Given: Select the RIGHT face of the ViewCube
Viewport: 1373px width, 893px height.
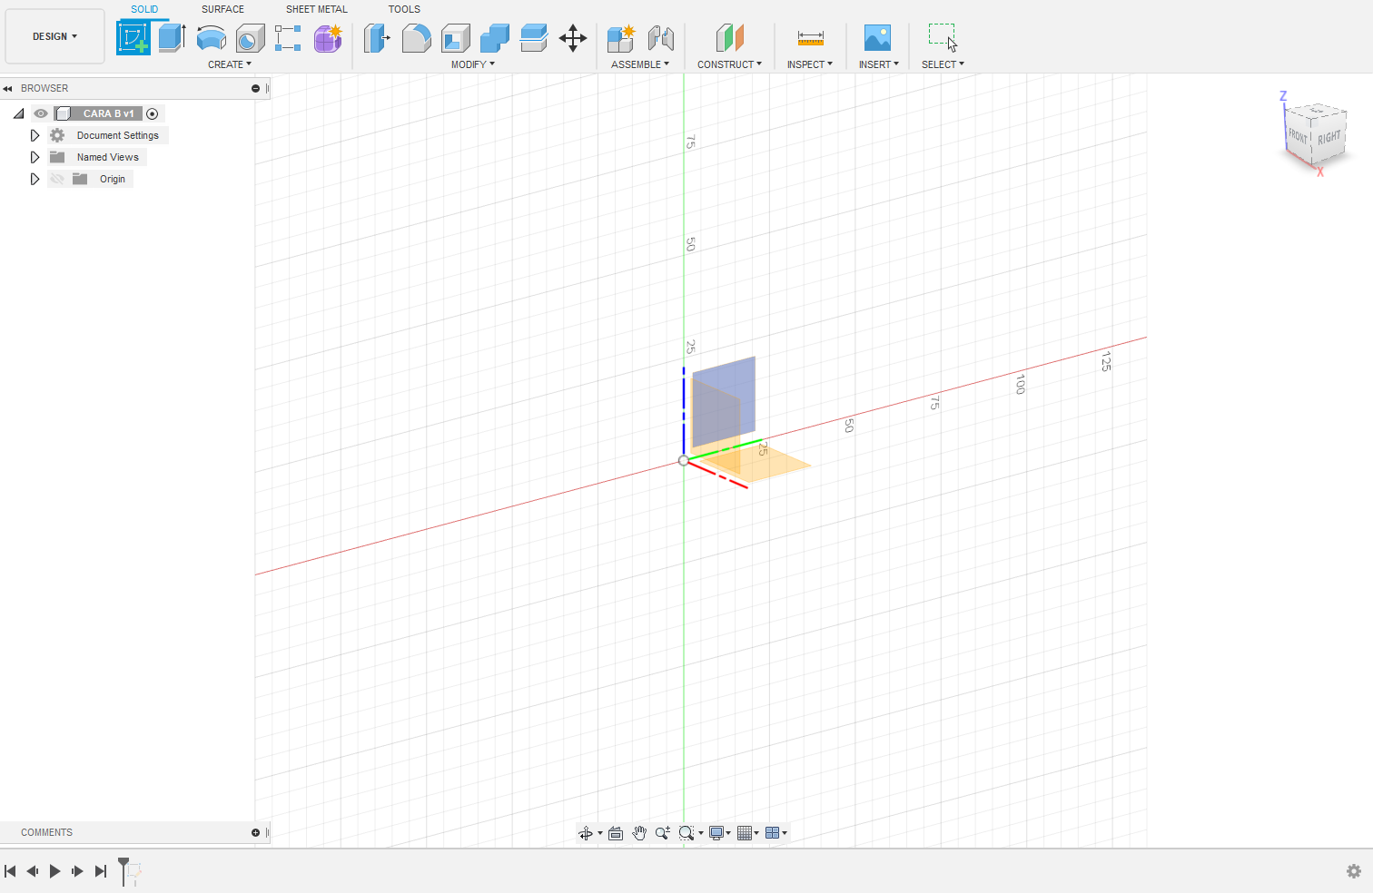Looking at the screenshot, I should pos(1329,138).
